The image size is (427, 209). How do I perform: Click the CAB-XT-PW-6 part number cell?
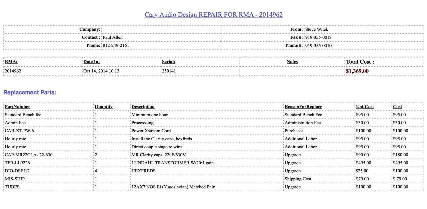[19, 131]
